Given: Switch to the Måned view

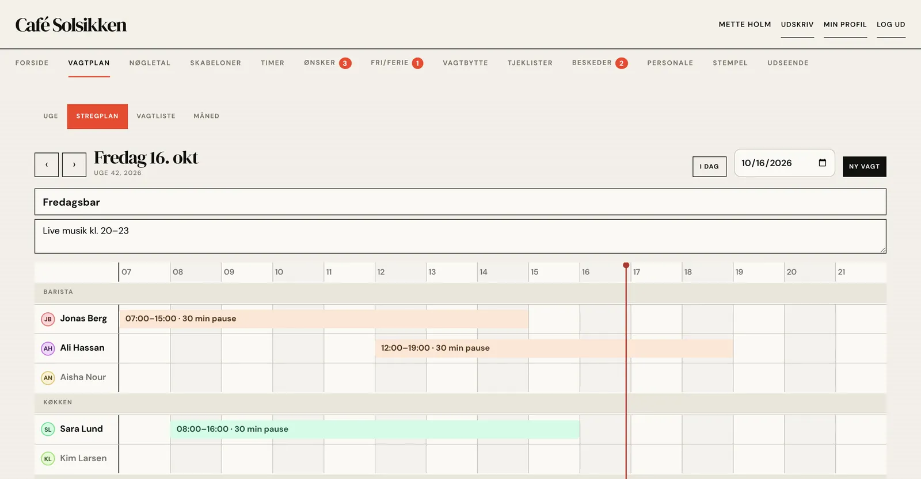Looking at the screenshot, I should (x=206, y=116).
